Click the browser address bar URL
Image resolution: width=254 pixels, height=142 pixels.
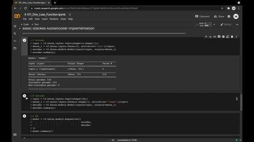(x=86, y=8)
